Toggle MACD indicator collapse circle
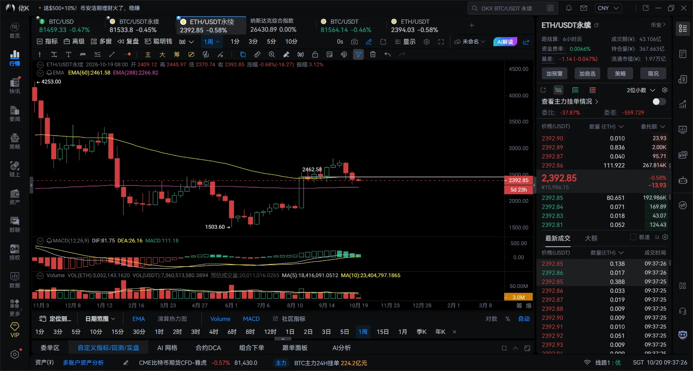693x371 pixels. coord(40,241)
